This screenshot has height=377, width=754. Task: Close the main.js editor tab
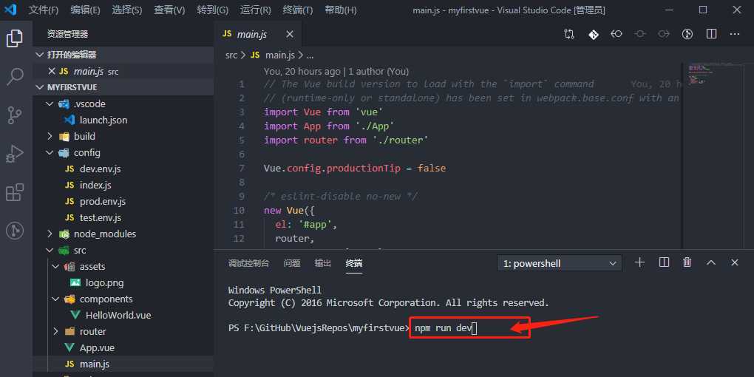point(290,34)
